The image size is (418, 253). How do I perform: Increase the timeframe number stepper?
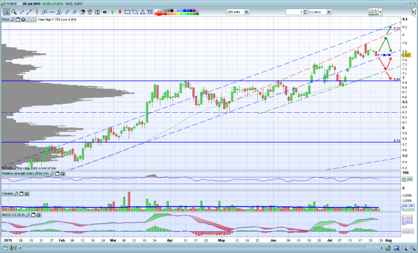(305, 11)
